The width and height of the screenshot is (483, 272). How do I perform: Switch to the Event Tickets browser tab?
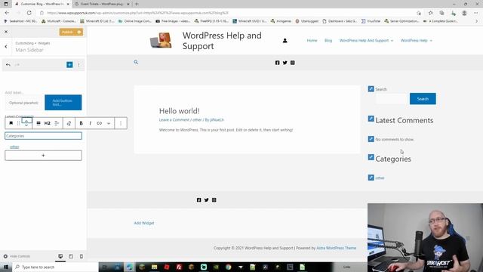(102, 4)
